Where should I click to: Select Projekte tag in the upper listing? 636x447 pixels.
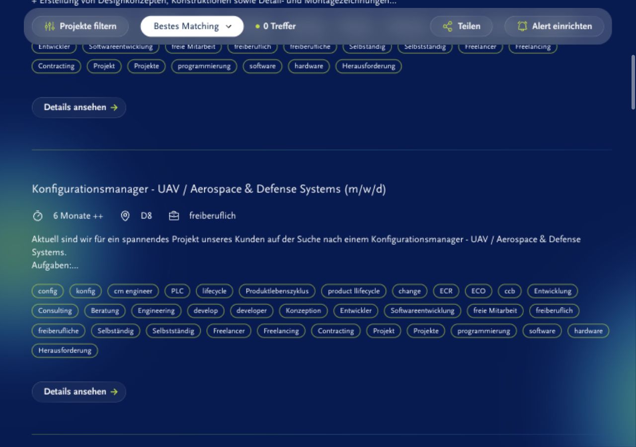coord(147,66)
